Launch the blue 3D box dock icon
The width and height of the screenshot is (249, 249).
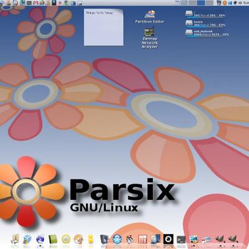27,239
